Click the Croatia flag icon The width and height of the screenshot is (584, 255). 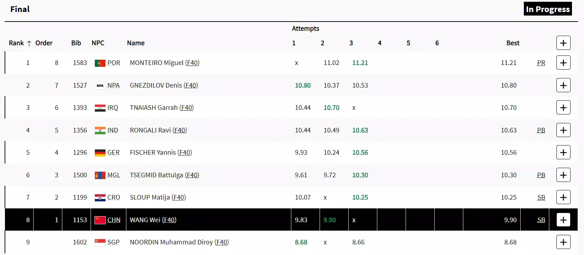click(x=100, y=198)
